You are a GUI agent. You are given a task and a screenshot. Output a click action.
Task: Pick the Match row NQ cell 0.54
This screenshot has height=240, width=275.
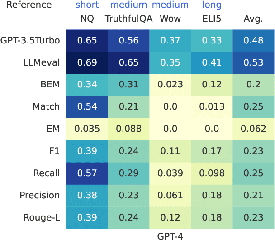point(88,107)
